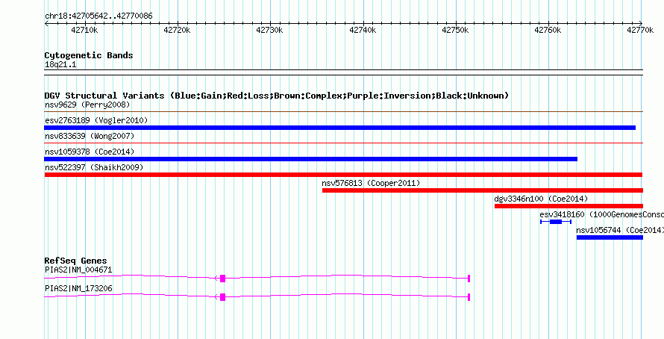Open the nsv576813 (Cooper2011) label
This screenshot has width=664, height=339.
coord(371,183)
